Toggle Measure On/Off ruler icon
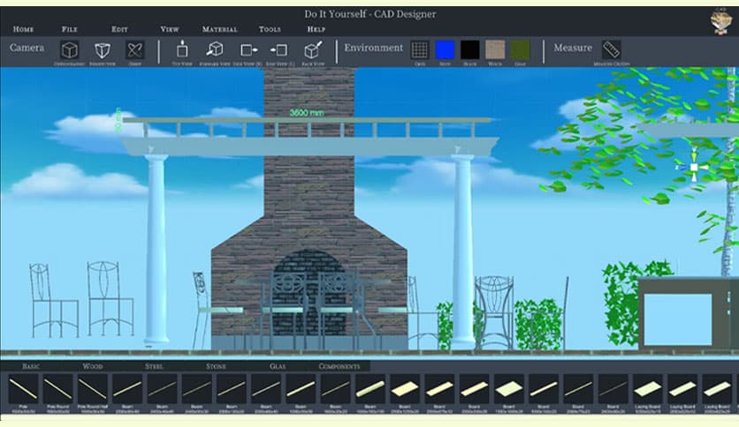 point(612,49)
